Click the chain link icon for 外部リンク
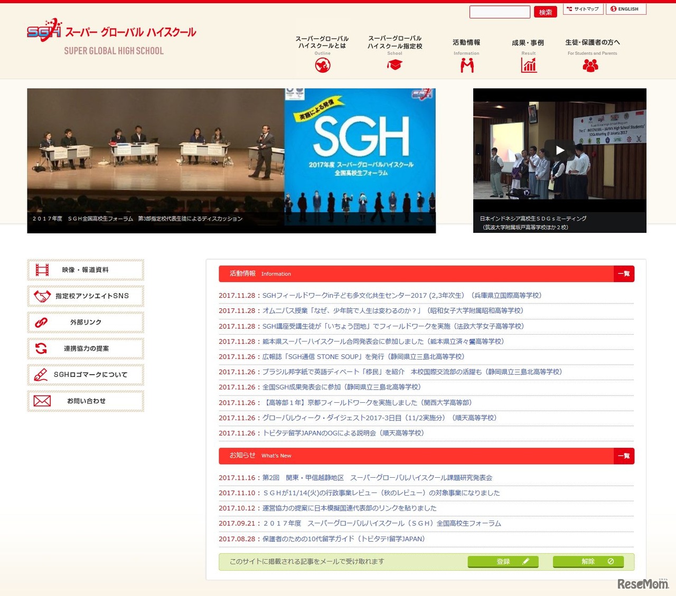 [42, 322]
